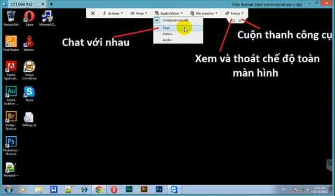
Task: Click the EN language indicator in tray
Action: point(283,189)
